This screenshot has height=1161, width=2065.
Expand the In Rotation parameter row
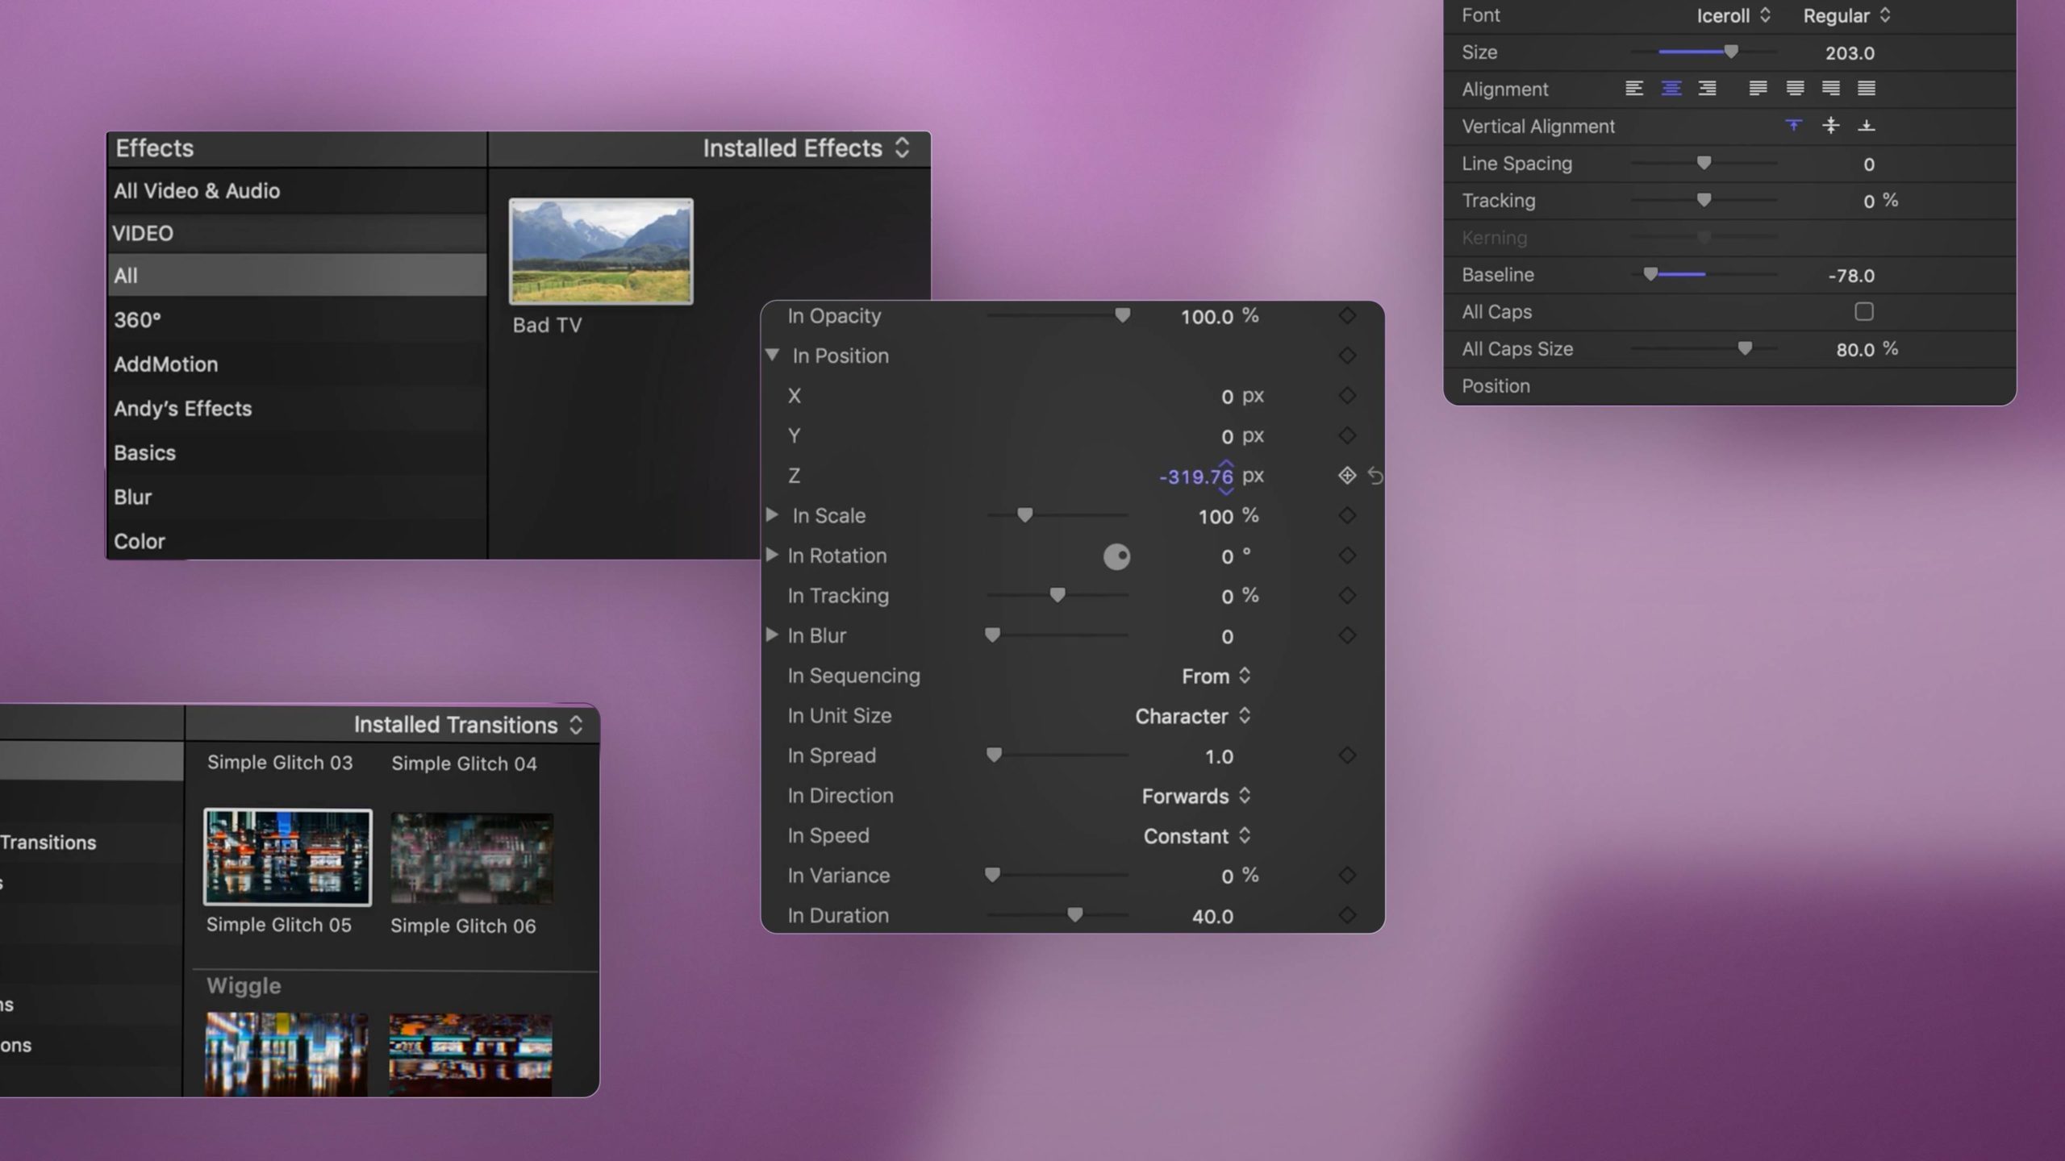771,556
